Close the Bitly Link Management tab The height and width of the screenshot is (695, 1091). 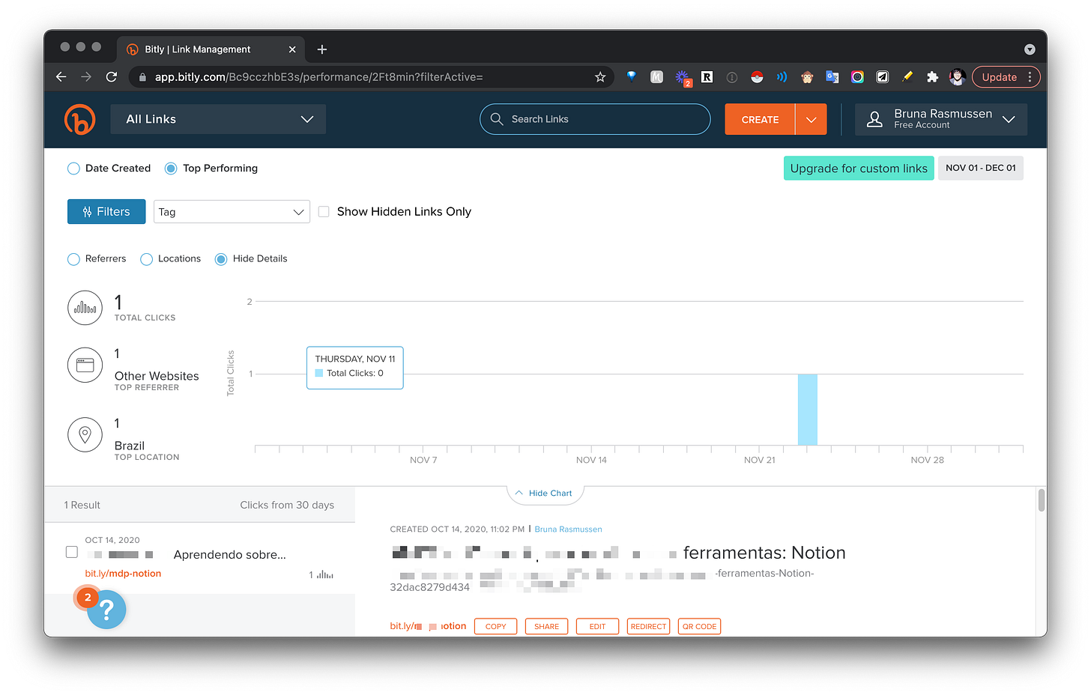(x=292, y=49)
